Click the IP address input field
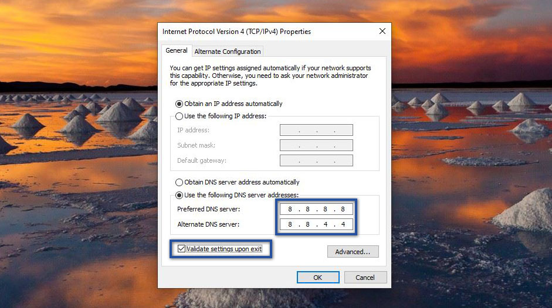The image size is (552, 308). 316,130
